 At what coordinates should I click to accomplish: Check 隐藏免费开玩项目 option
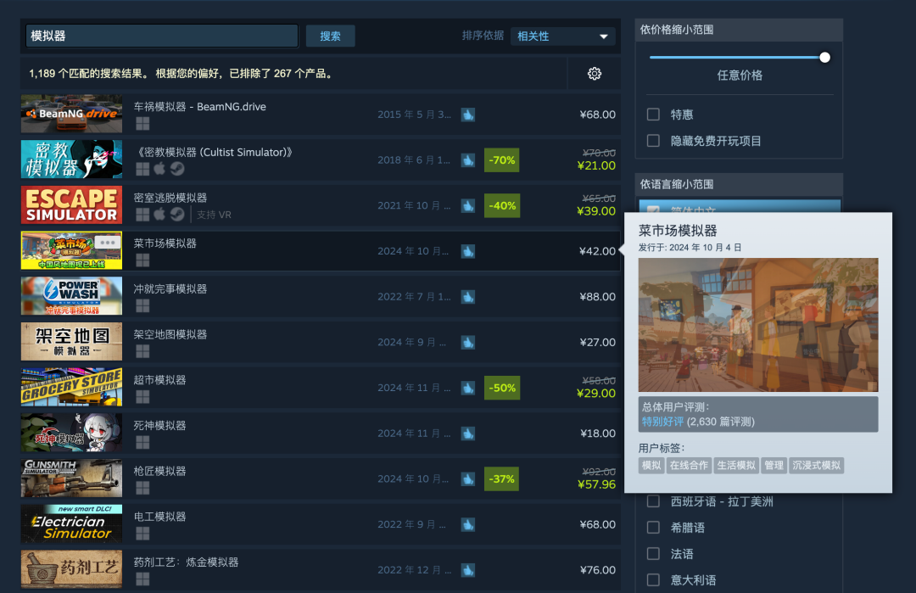click(x=653, y=141)
